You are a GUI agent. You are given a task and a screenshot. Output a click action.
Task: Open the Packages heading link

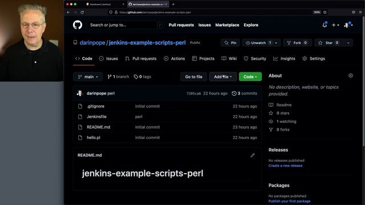(279, 186)
